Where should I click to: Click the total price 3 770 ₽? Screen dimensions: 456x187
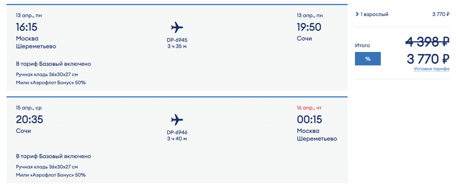tap(427, 58)
